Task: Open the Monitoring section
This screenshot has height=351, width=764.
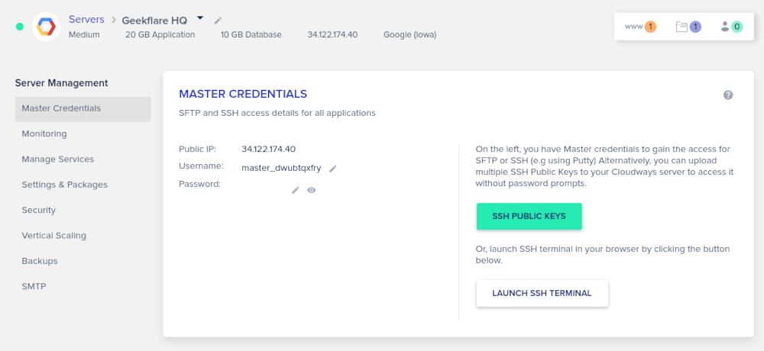Action: [44, 134]
